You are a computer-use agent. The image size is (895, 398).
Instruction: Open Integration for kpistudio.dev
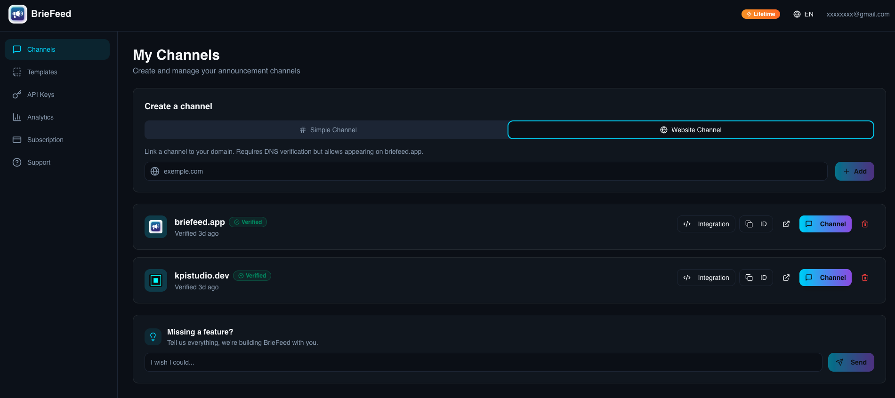(x=706, y=278)
